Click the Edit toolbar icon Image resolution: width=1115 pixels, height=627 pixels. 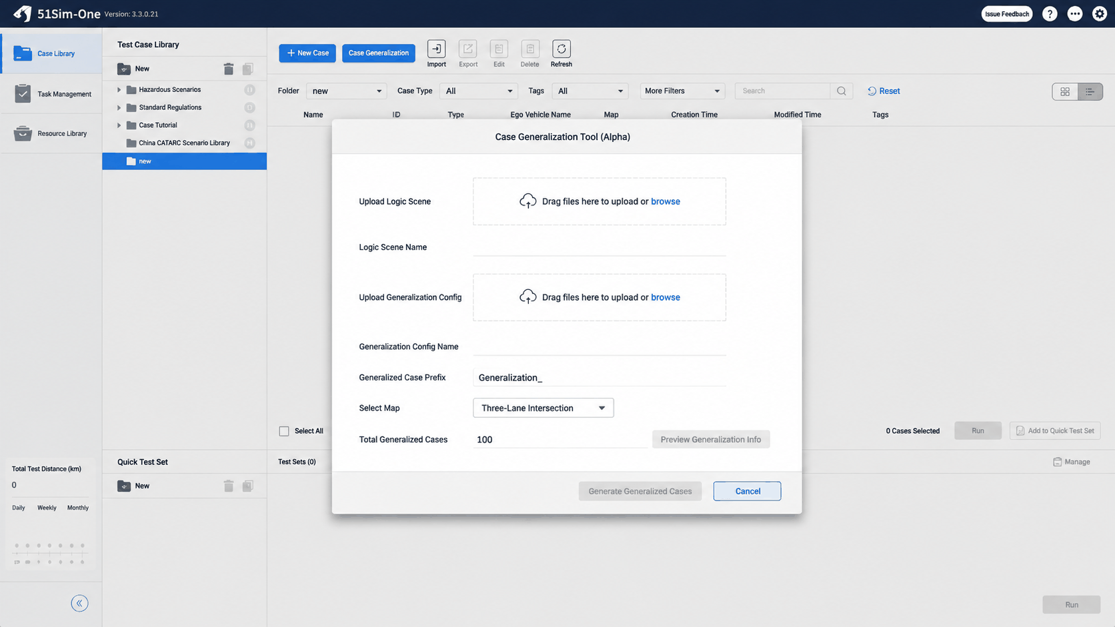point(499,49)
